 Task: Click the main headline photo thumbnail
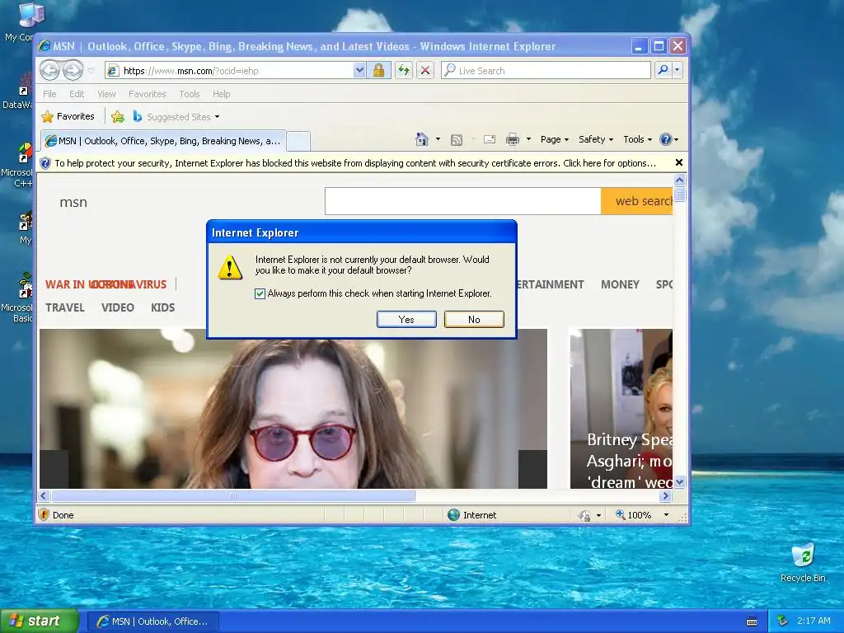pyautogui.click(x=293, y=409)
